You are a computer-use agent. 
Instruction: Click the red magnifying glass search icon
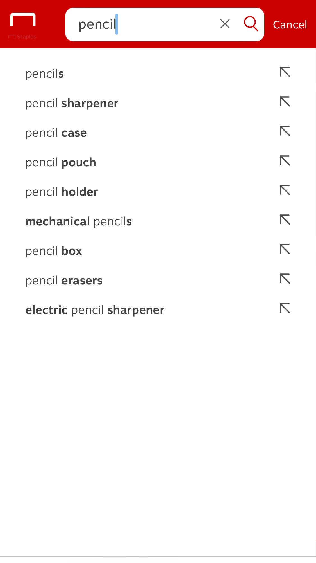click(251, 24)
